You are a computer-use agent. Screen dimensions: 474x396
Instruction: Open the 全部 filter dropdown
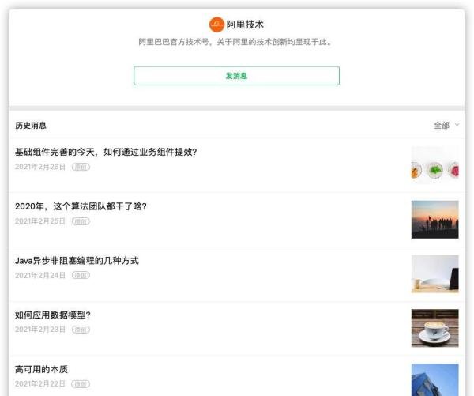(446, 125)
